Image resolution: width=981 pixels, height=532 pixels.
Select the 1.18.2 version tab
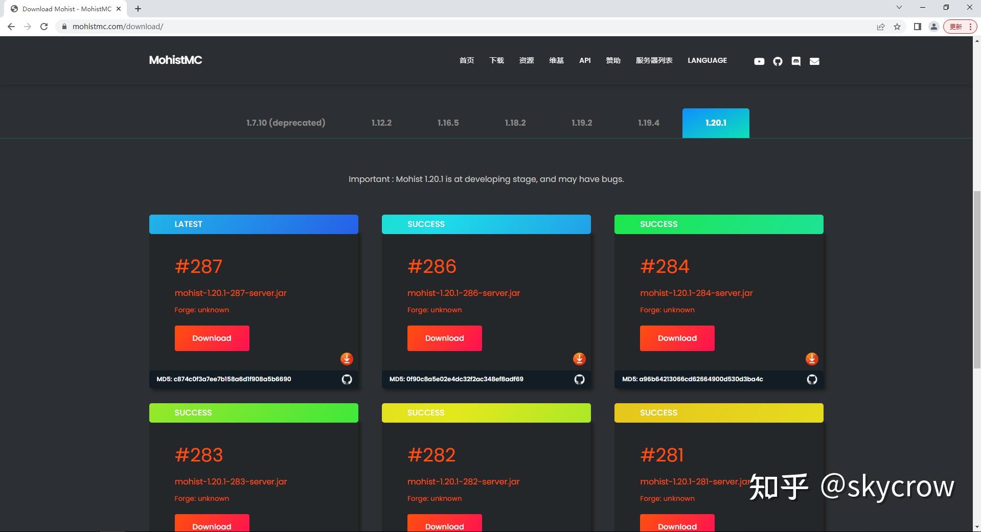515,123
